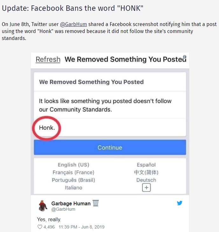The image size is (219, 232).
Task: Click the Refresh link
Action: coord(48,59)
